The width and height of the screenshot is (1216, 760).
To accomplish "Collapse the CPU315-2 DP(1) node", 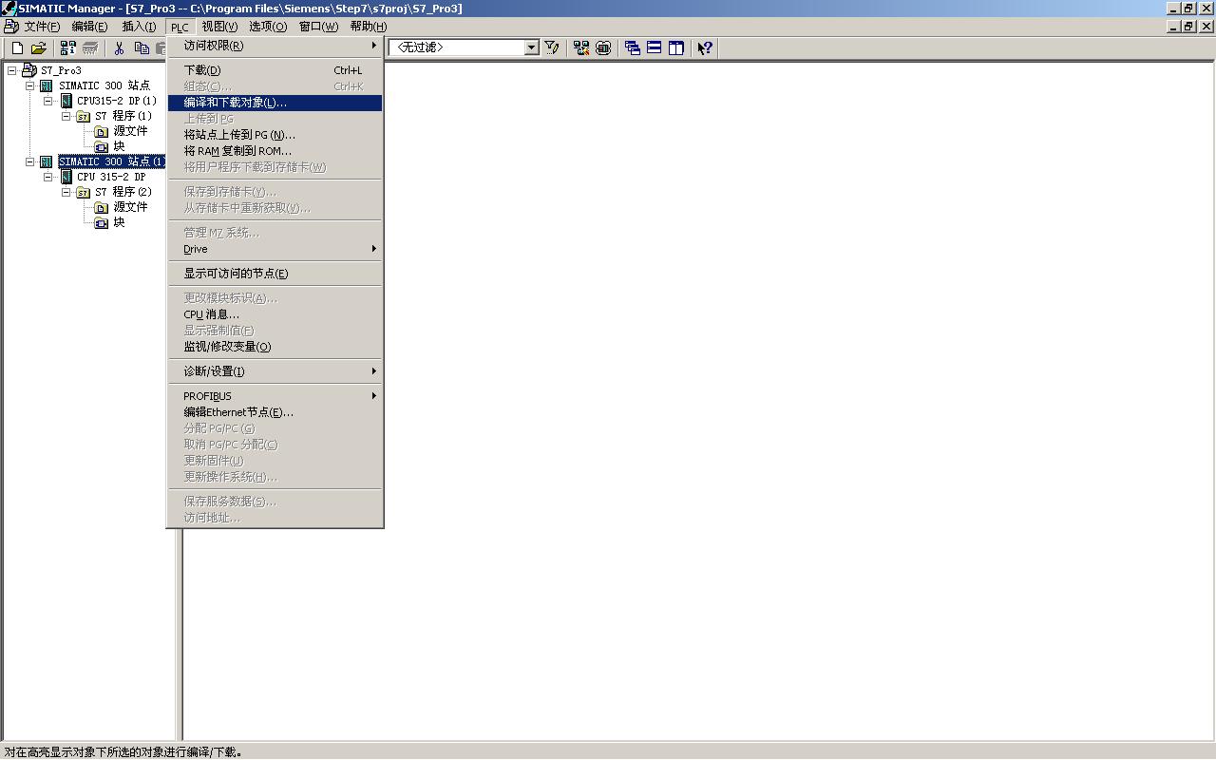I will point(47,101).
